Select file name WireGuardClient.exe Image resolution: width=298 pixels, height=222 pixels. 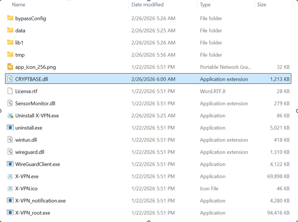[x=38, y=164]
